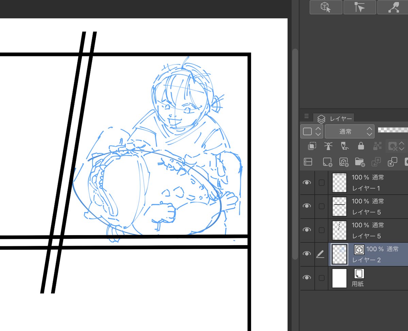The width and height of the screenshot is (408, 331).
Task: Open the 通常 blending mode dropdown
Action: pyautogui.click(x=349, y=131)
